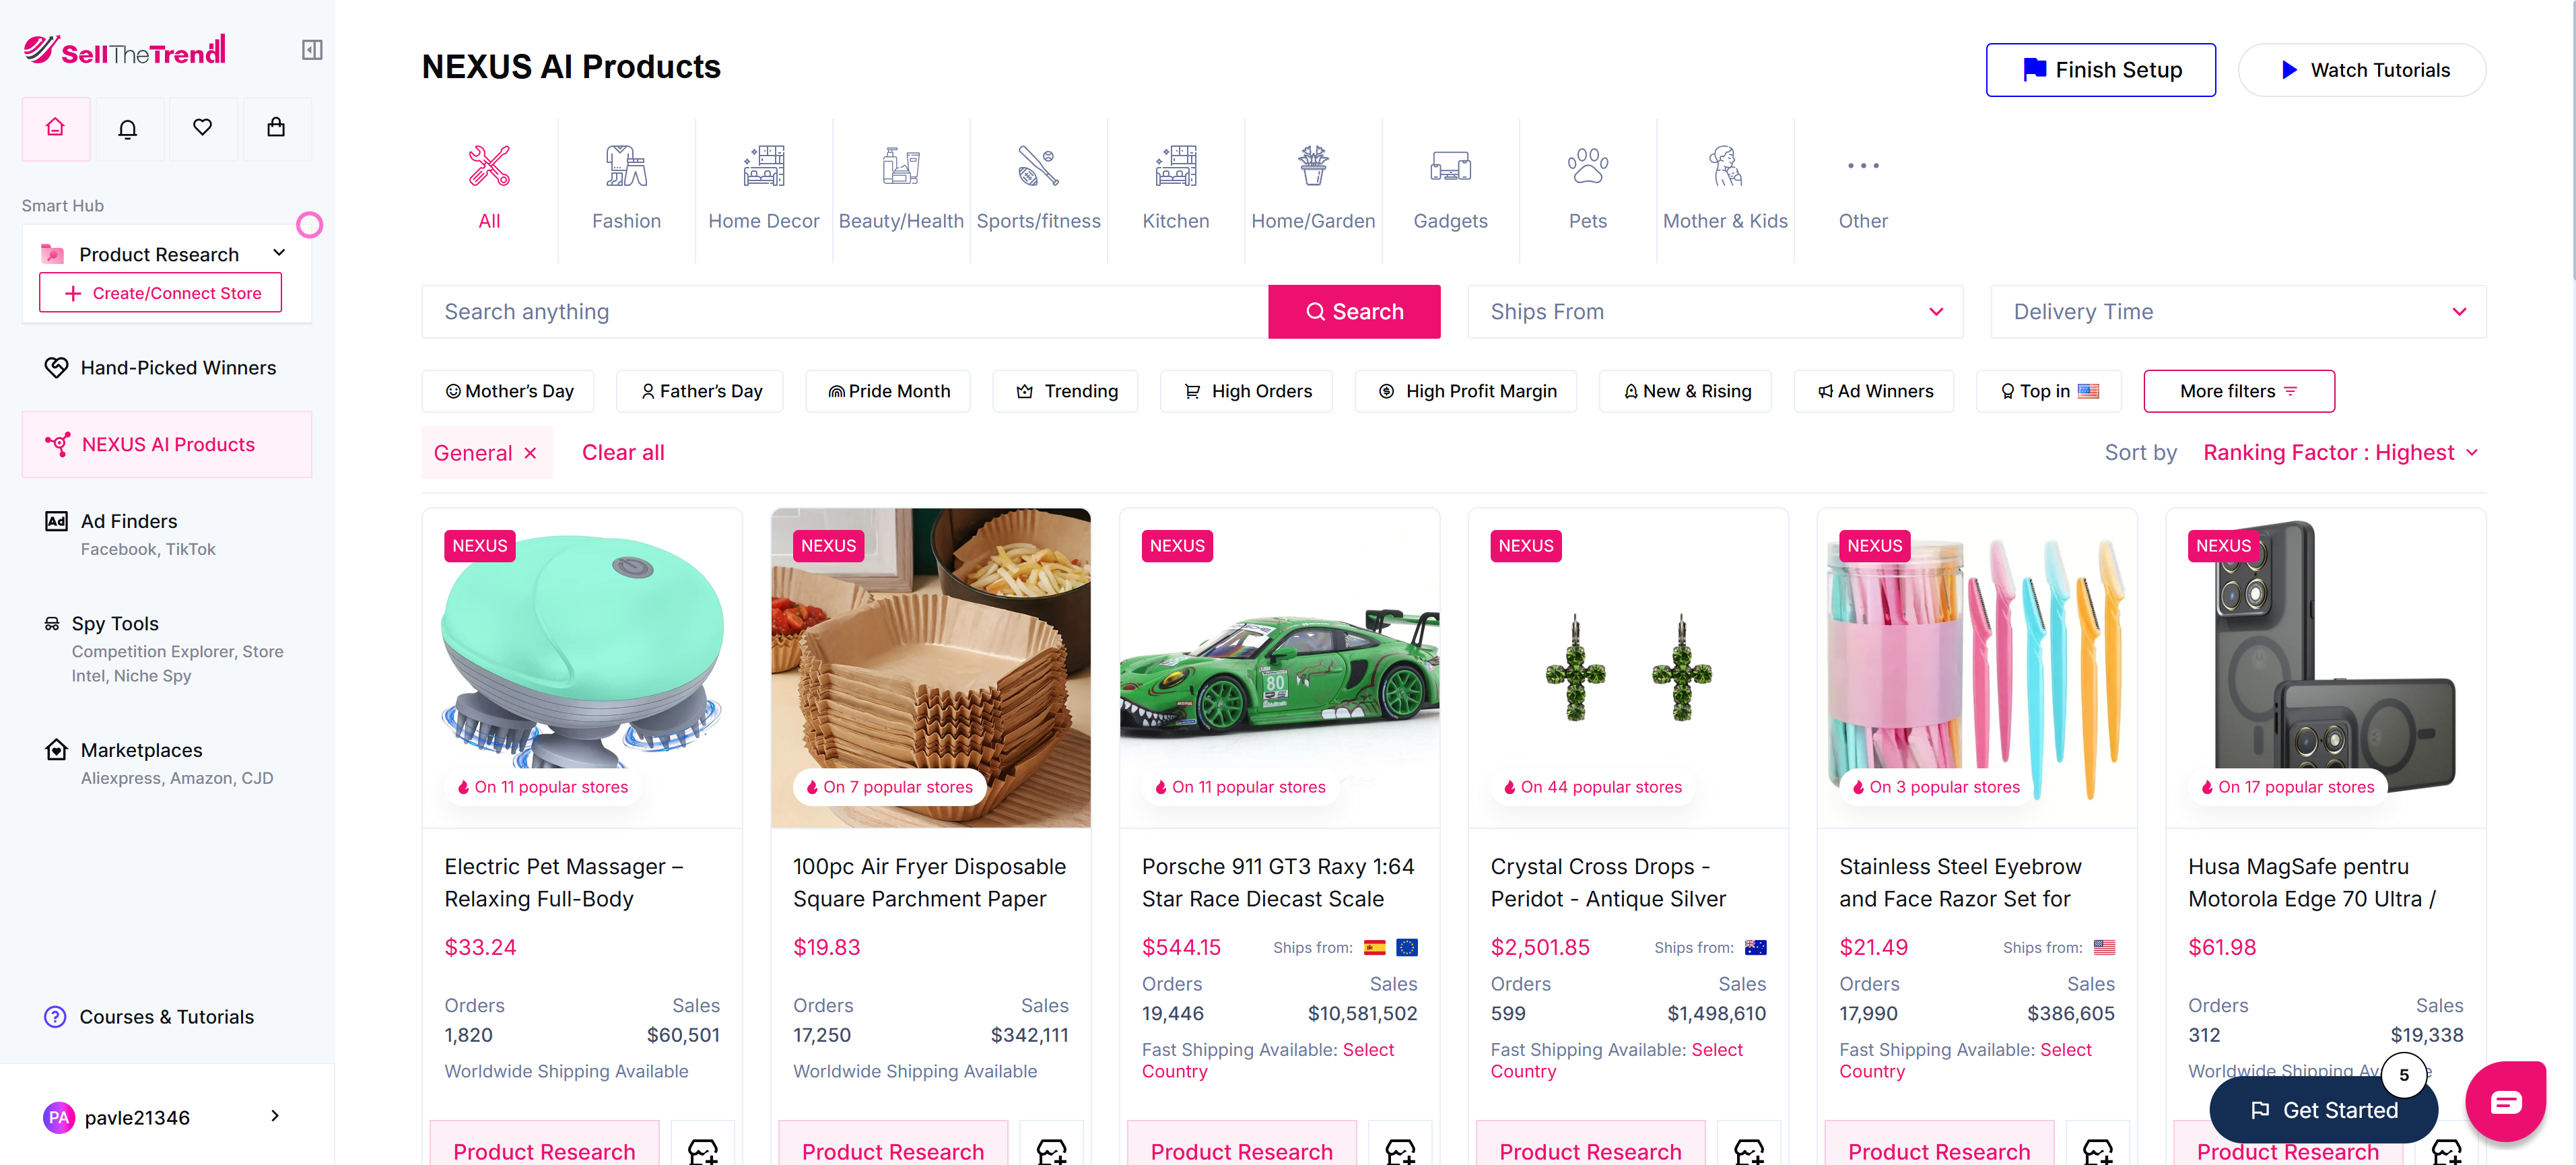Click the Get Started button
Screen dimensions: 2576x1165
click(2324, 1110)
